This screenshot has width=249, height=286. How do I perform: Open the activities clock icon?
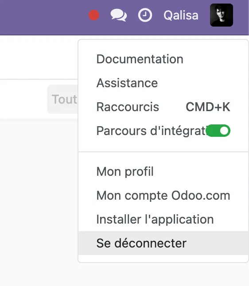pyautogui.click(x=145, y=15)
